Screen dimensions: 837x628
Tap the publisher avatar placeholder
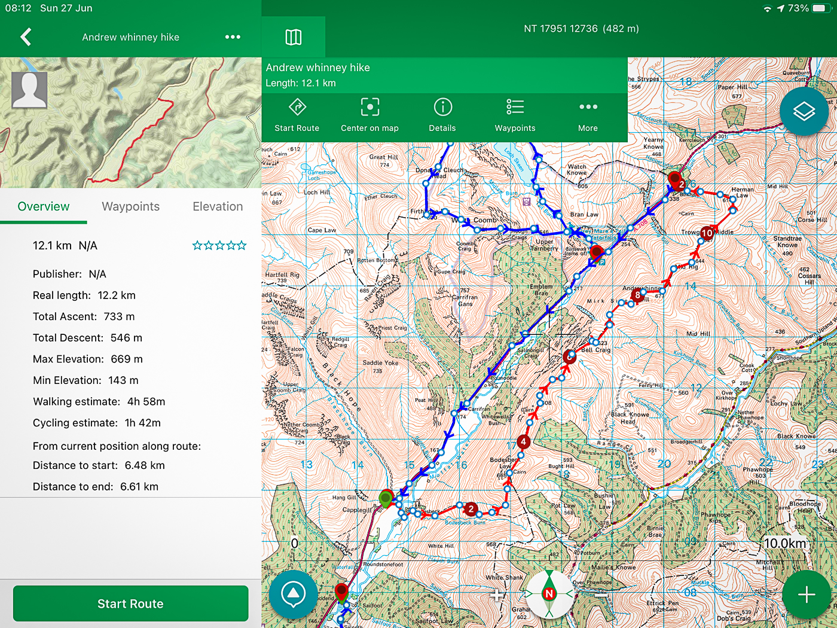coord(29,90)
